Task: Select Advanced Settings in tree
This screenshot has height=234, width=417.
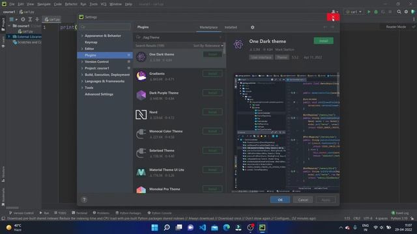Action: 99,94
